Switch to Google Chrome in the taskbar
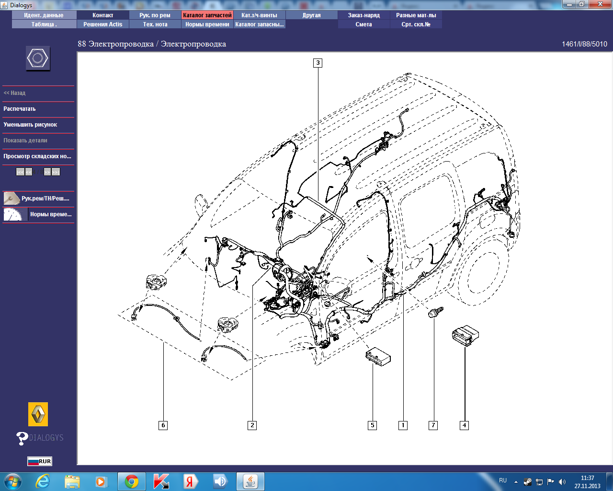This screenshot has width=613, height=491. pos(131,481)
